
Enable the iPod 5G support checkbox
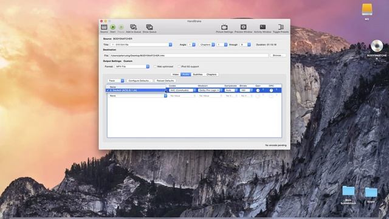pyautogui.click(x=179, y=66)
